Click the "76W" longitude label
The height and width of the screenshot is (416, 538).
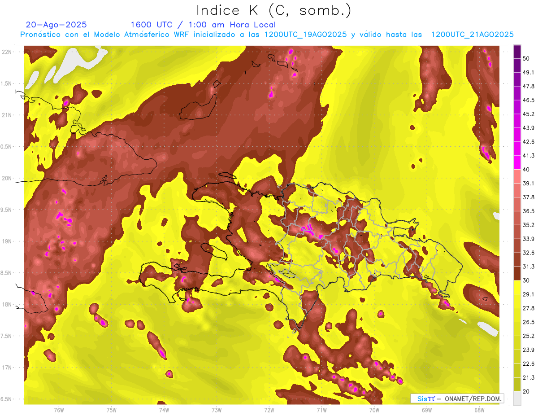point(59,410)
